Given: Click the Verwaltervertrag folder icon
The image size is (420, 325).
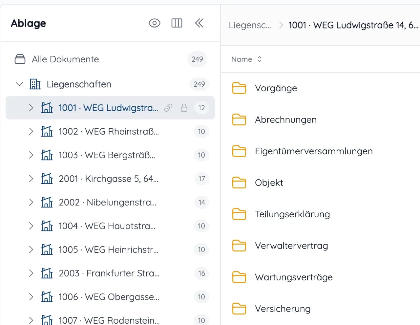Looking at the screenshot, I should (239, 246).
